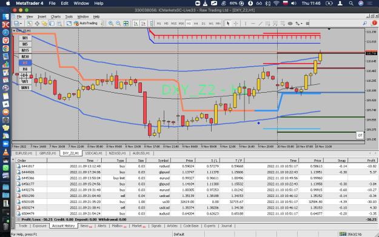Open the Wi-Fi status menu
This screenshot has width=379, height=237.
pos(276,4)
